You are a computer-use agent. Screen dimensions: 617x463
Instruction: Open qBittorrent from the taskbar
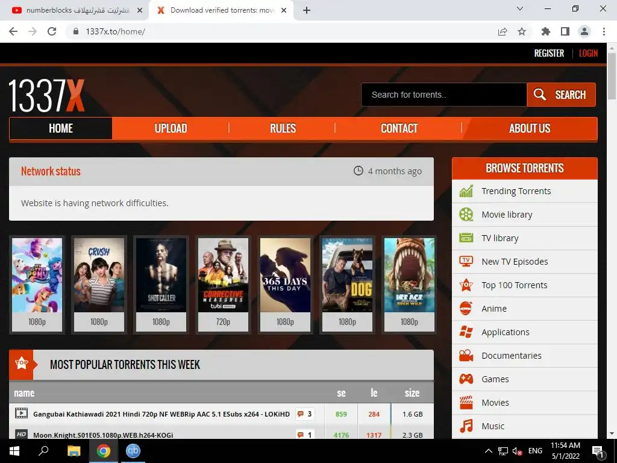[x=133, y=451]
